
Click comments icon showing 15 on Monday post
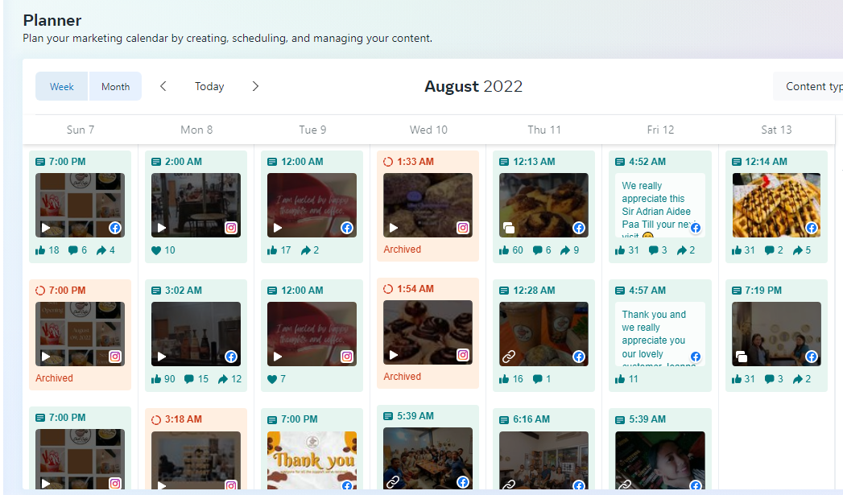pyautogui.click(x=188, y=379)
